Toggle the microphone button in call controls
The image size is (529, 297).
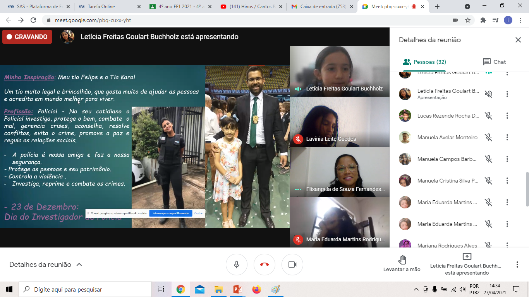[x=237, y=265]
